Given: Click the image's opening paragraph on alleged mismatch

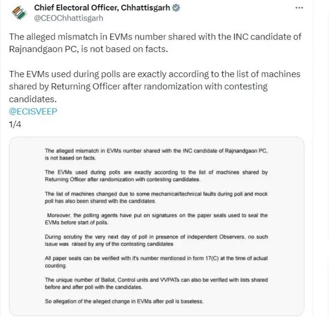Looking at the screenshot, I should [x=156, y=155].
